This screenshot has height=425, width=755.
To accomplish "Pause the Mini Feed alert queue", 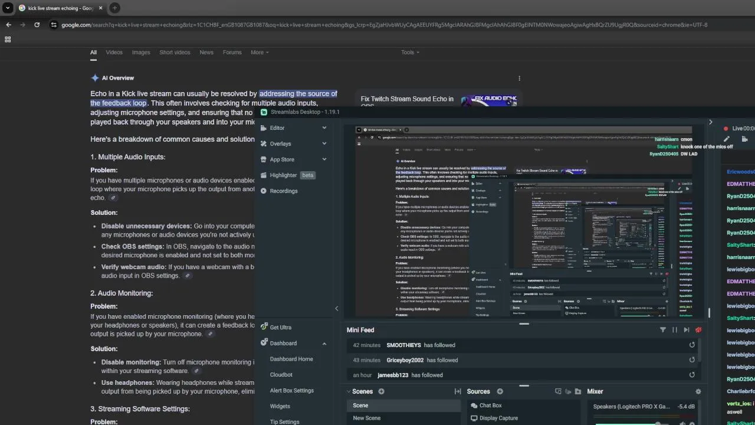I will 675,330.
